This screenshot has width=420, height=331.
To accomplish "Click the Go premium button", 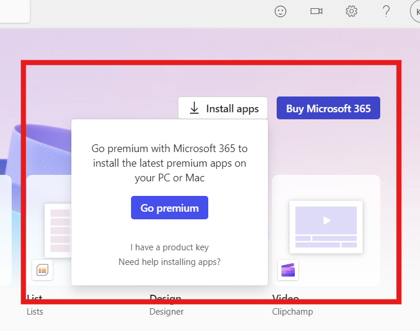I will (170, 208).
